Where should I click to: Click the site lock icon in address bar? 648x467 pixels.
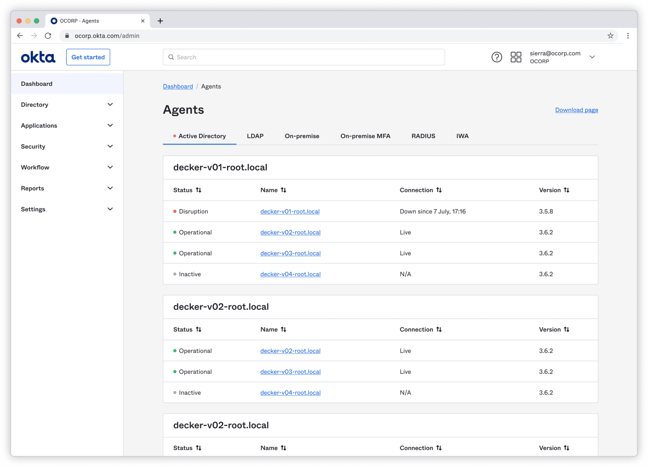click(x=67, y=36)
